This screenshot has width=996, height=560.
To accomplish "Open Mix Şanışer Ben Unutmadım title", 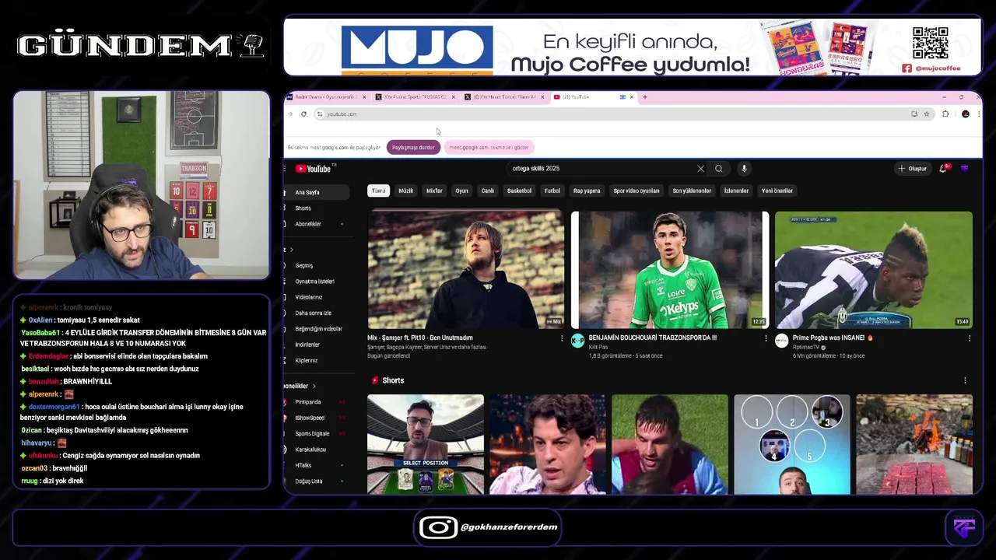I will tap(420, 338).
